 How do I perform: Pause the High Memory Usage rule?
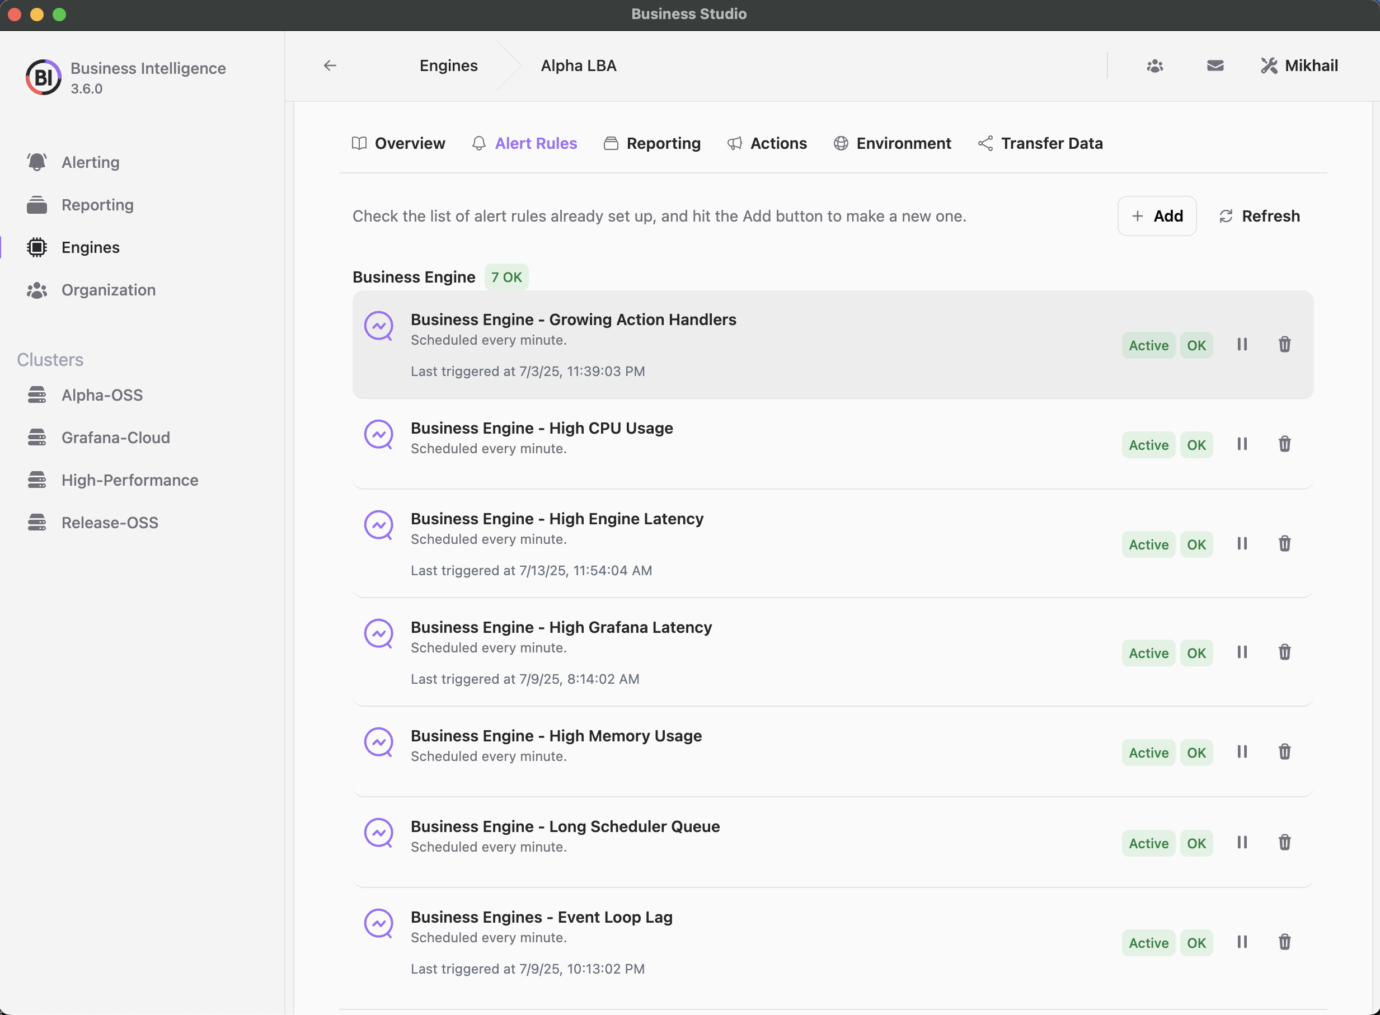point(1242,752)
